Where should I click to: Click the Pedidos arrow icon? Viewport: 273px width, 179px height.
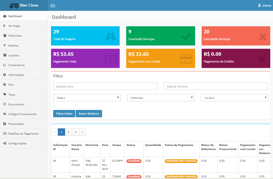pos(5,45)
